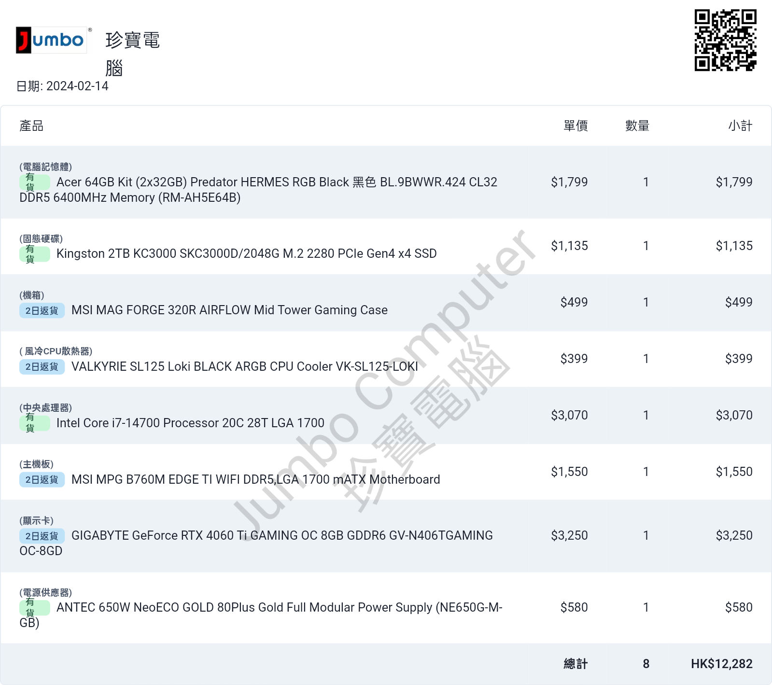Click the quantity 1 in Acer memory row
Image resolution: width=772 pixels, height=685 pixels.
[x=646, y=182]
